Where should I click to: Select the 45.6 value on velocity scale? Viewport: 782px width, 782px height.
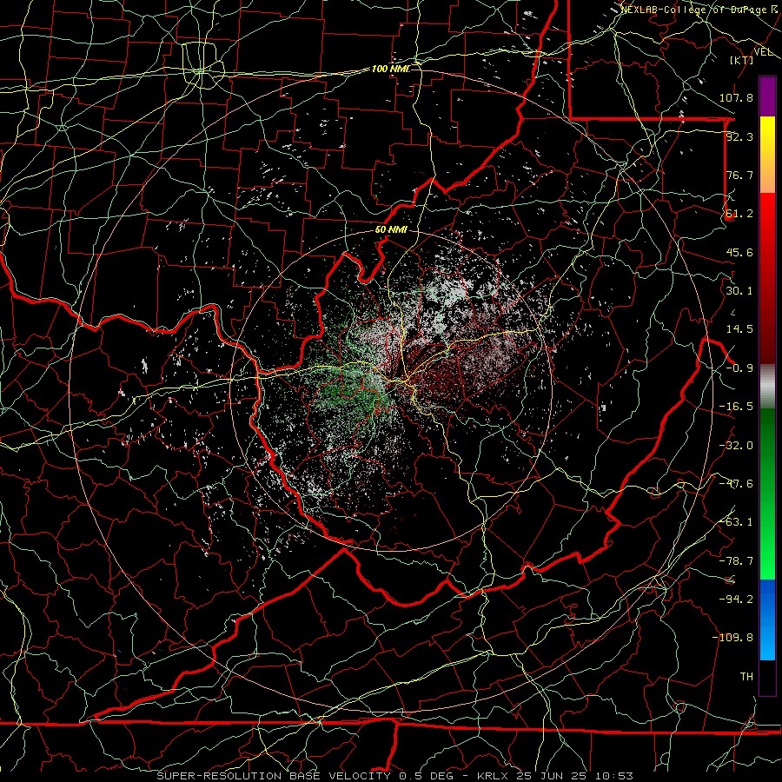pyautogui.click(x=739, y=252)
